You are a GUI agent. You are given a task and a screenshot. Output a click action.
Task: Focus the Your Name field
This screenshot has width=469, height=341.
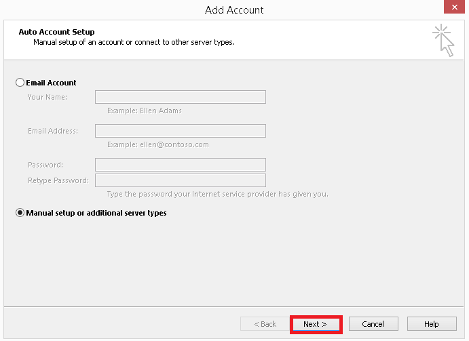(181, 97)
